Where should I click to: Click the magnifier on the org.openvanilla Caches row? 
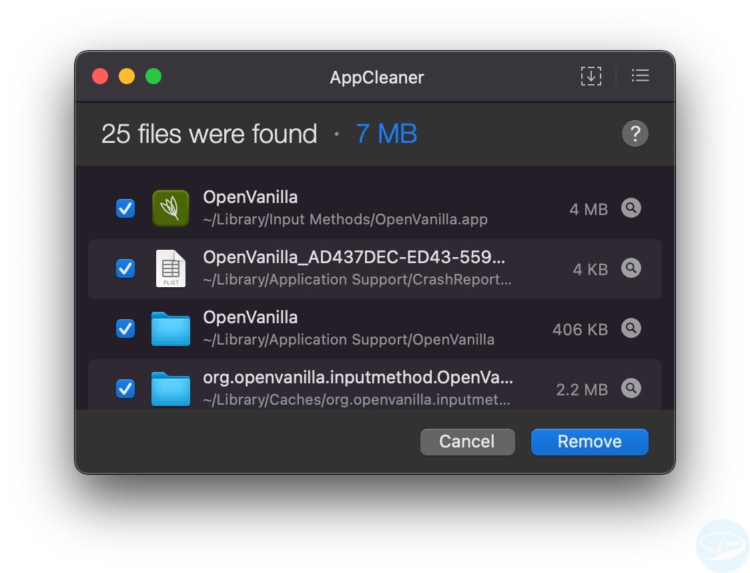point(631,389)
